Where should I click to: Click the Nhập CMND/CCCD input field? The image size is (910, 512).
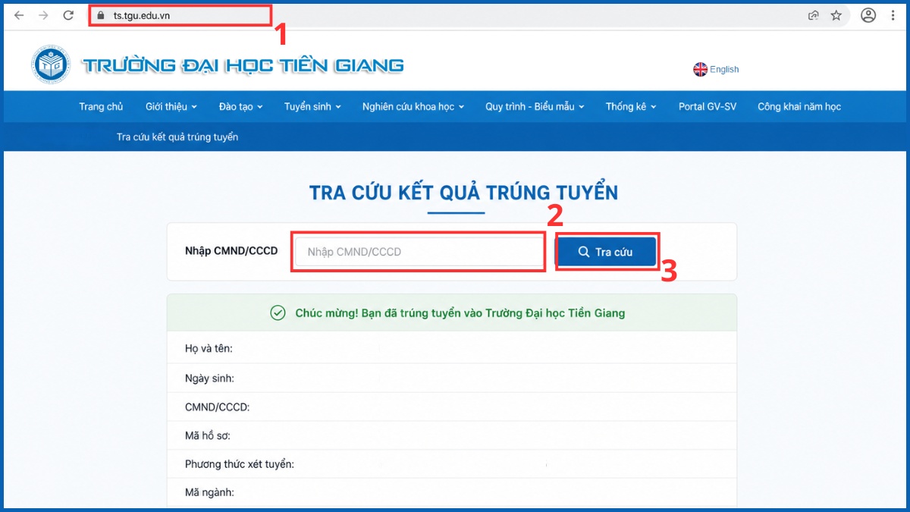coord(419,252)
